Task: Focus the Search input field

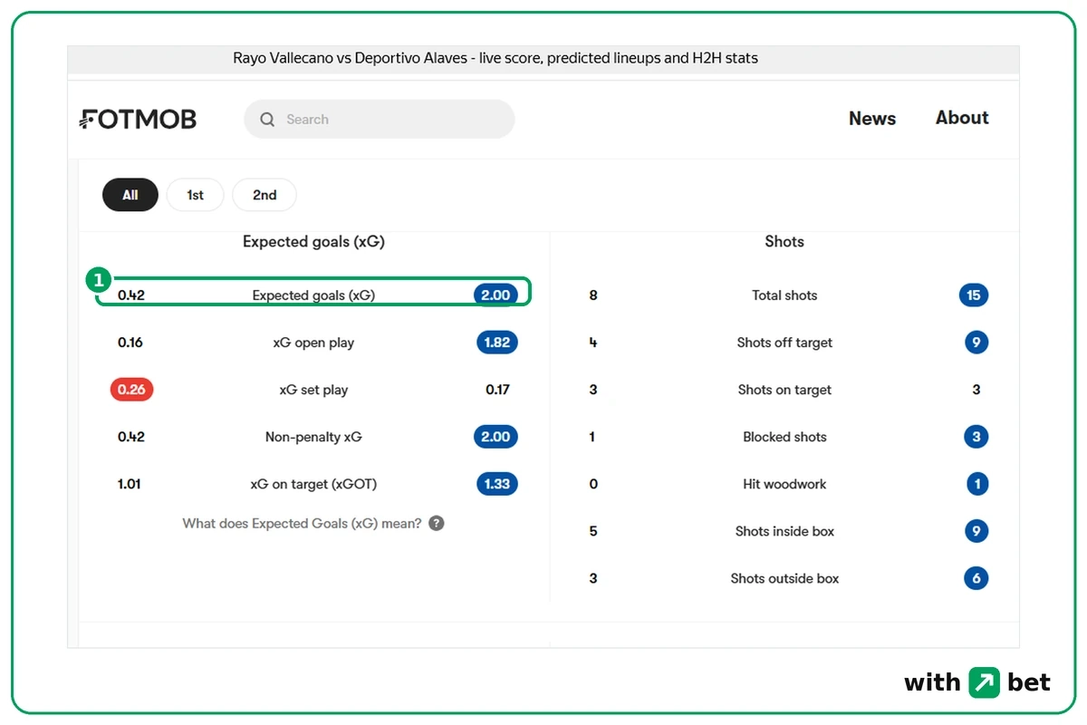Action: [379, 119]
